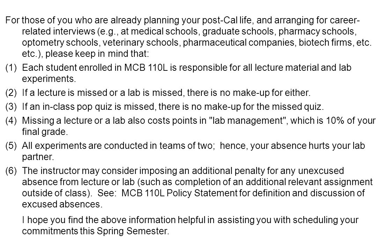The image size is (377, 251).
Task: Click the words "excused absences."
Action: point(62,204)
